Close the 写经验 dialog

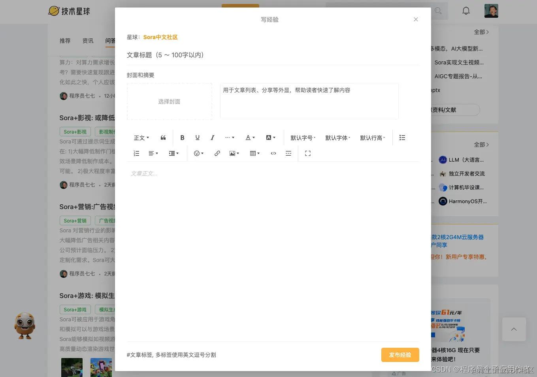(416, 19)
